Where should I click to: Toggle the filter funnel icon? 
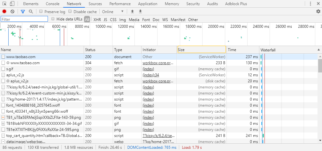tap(23, 11)
